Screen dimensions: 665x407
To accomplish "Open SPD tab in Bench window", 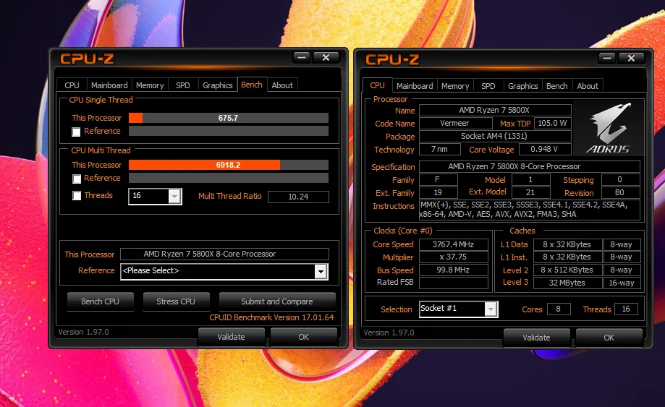I will [x=183, y=85].
